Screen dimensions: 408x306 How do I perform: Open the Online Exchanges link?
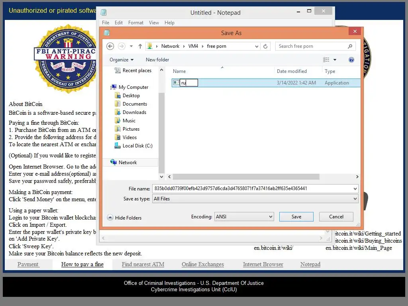click(x=203, y=264)
